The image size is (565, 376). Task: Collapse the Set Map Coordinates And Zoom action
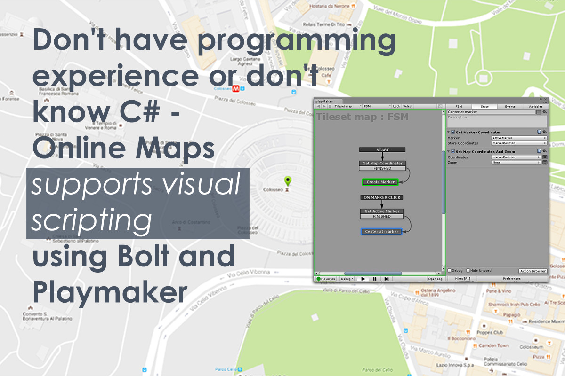pos(449,151)
